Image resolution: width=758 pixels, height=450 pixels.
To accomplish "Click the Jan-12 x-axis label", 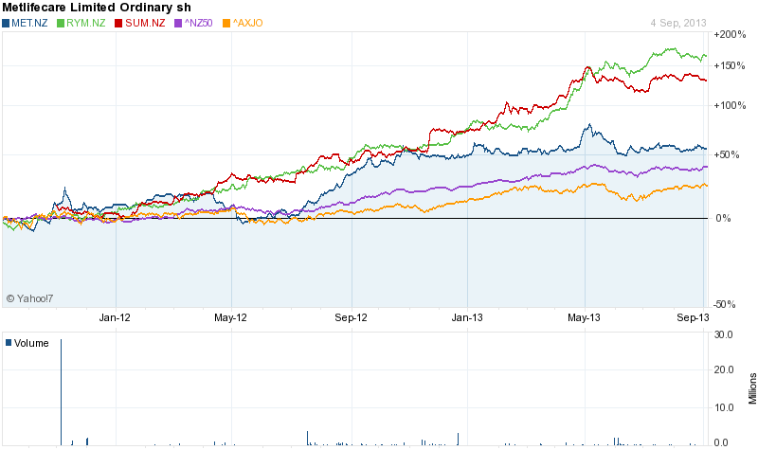I will pyautogui.click(x=115, y=318).
